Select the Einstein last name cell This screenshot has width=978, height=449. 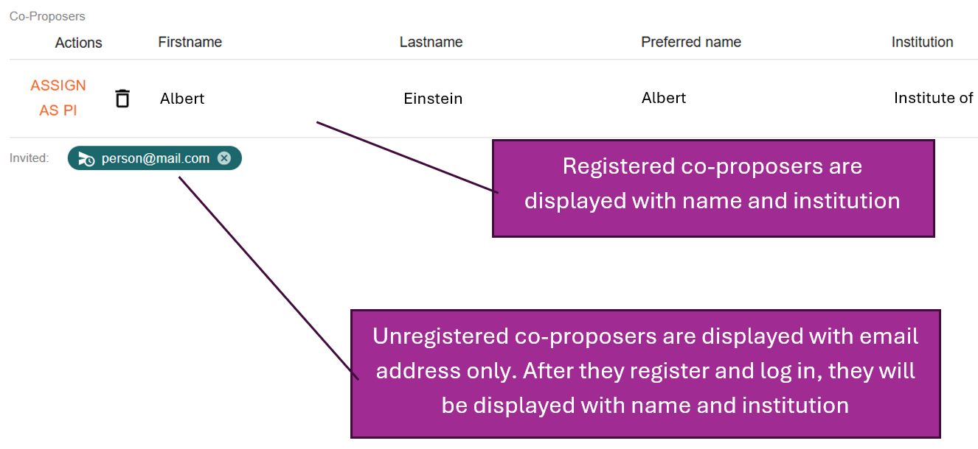click(x=433, y=99)
